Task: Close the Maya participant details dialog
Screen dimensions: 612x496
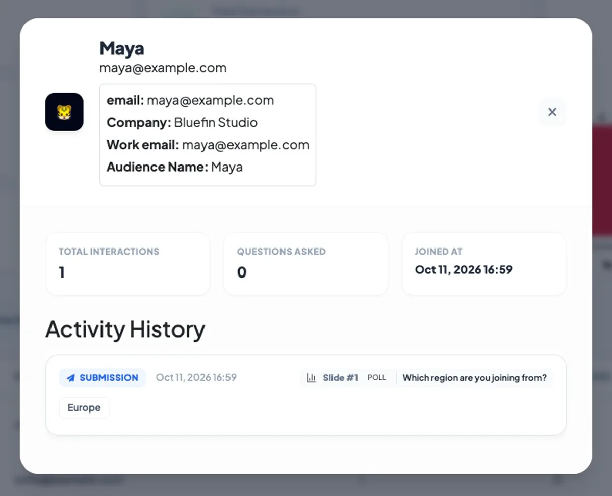Action: (x=552, y=112)
